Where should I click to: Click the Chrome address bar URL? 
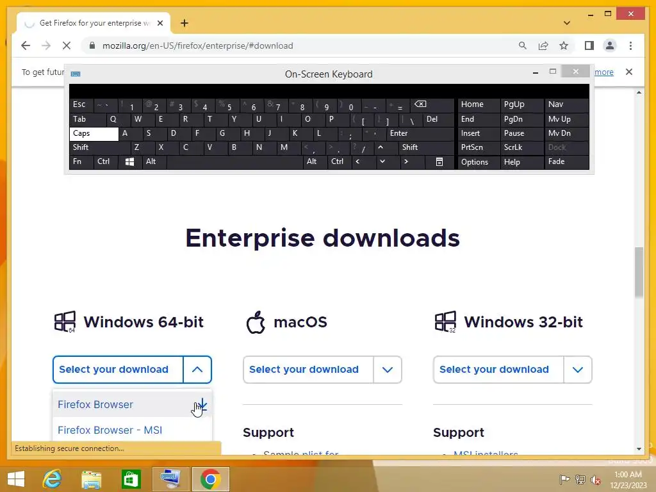(x=197, y=45)
